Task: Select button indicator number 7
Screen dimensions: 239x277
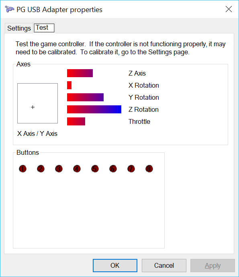Action: 131,169
